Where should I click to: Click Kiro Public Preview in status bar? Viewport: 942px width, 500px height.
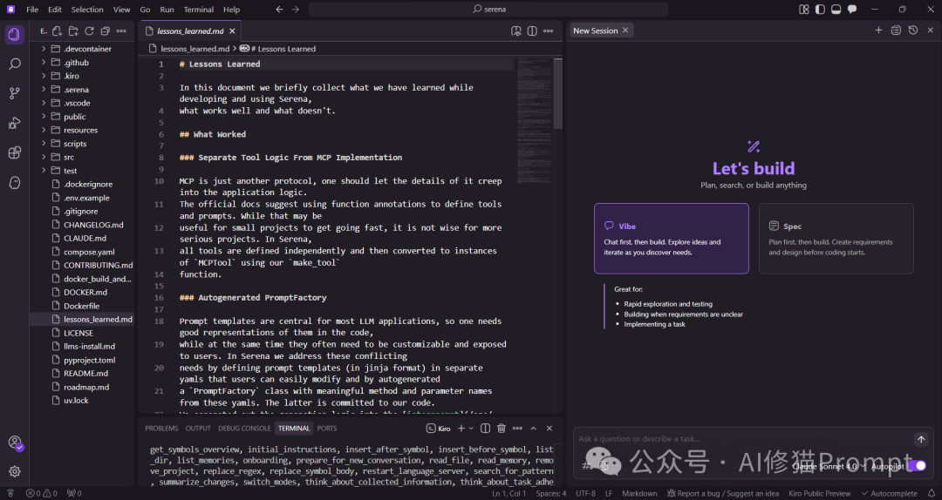click(x=819, y=493)
